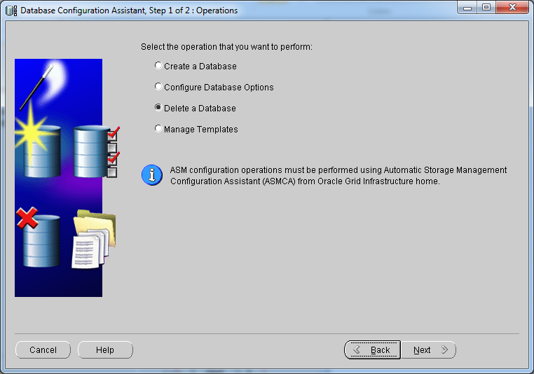
Task: Click the right chevron on Next button
Action: (444, 349)
